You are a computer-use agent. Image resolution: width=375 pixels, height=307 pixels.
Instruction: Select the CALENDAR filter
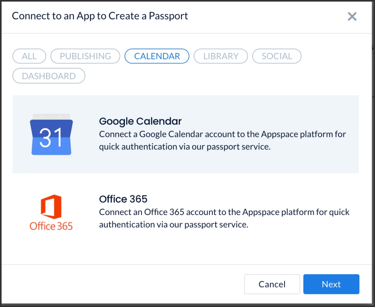pyautogui.click(x=157, y=56)
